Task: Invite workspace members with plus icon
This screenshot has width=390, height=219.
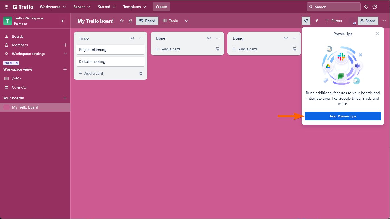Action: [65, 45]
